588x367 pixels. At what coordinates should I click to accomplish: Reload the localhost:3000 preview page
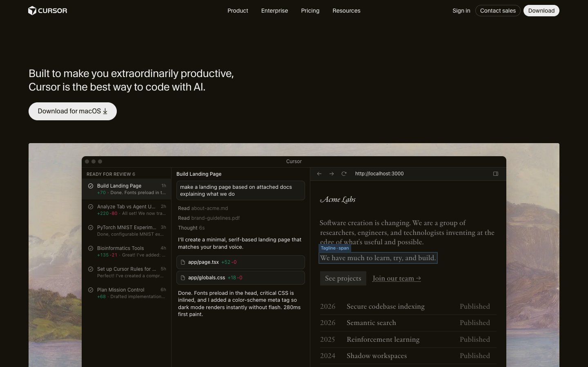pos(344,174)
